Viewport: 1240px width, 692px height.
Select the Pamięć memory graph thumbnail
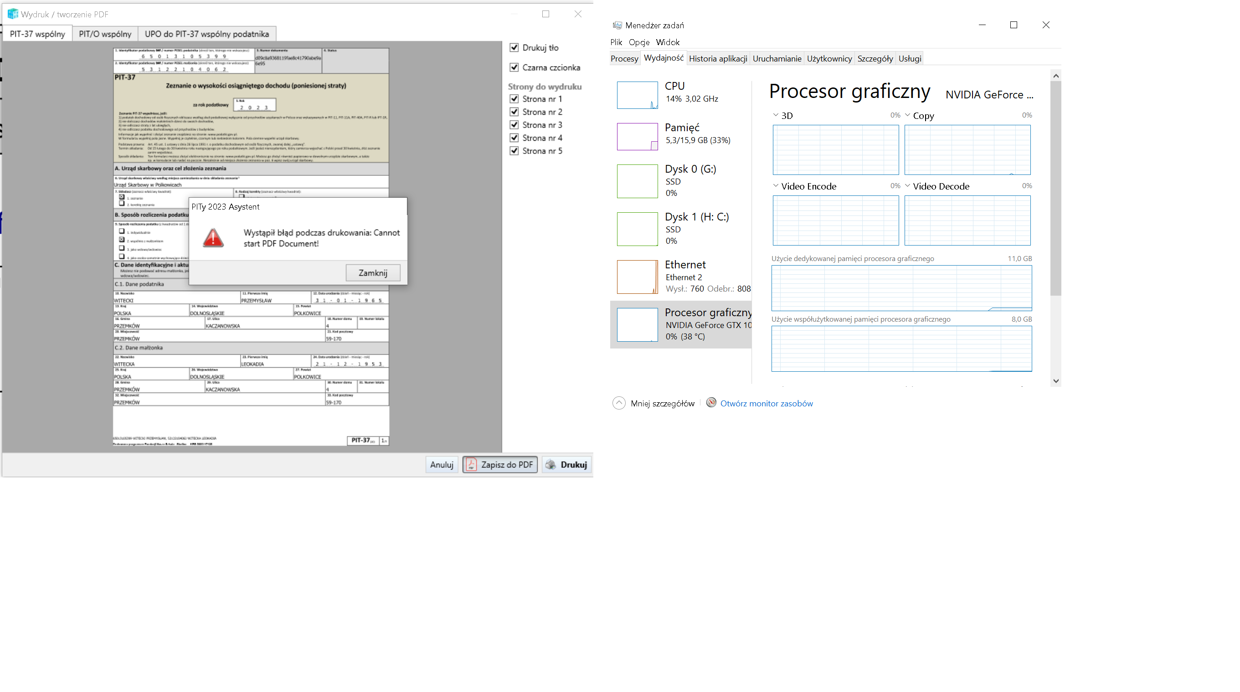pos(637,137)
